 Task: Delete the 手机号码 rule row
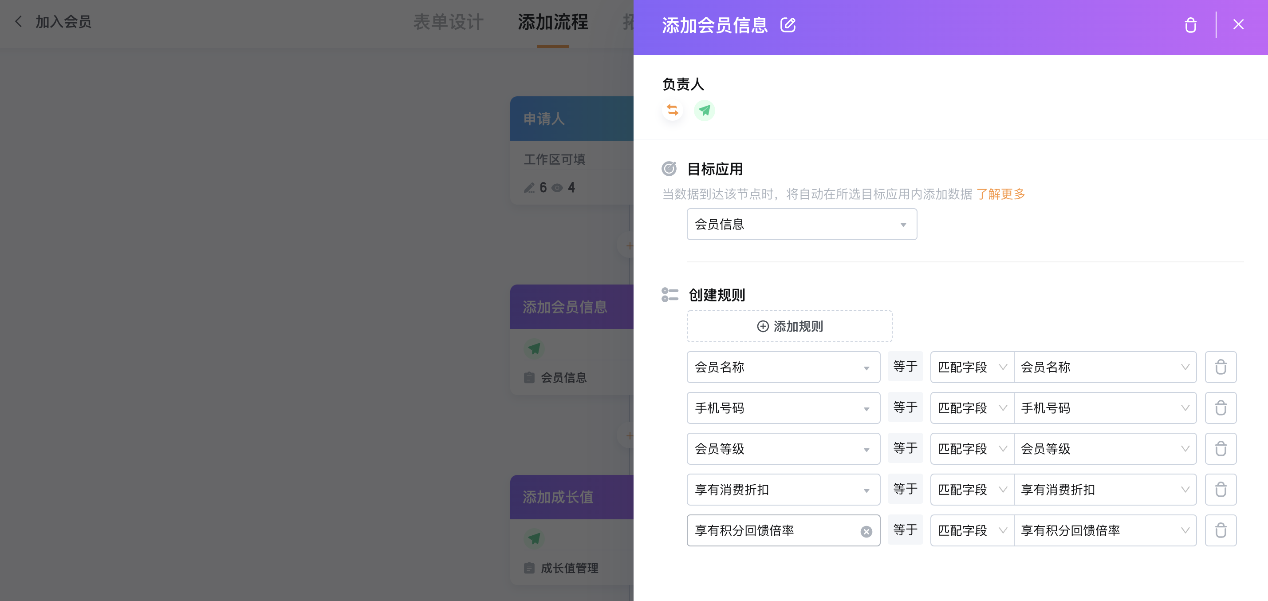pos(1220,408)
